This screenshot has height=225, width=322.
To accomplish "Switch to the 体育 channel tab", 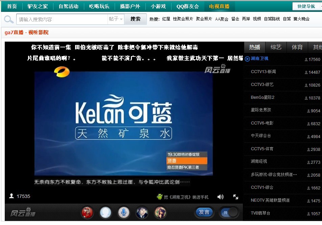I will (x=297, y=47).
